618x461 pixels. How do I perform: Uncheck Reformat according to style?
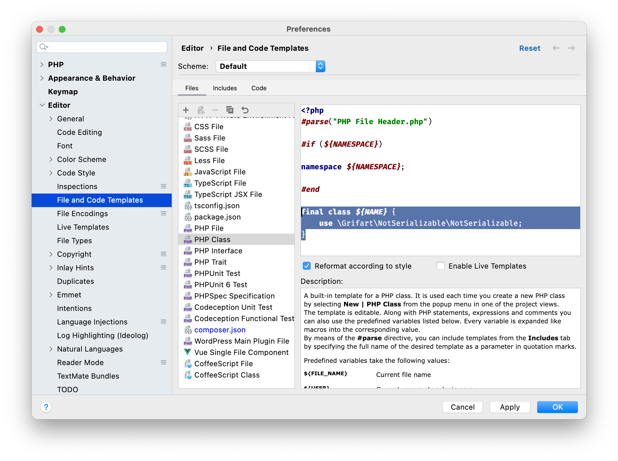307,266
